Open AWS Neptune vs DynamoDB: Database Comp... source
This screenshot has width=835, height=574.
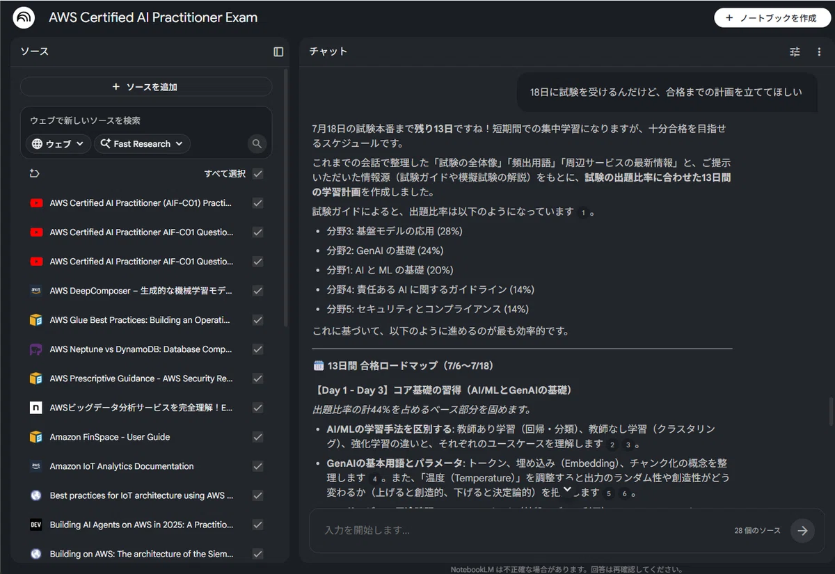141,349
